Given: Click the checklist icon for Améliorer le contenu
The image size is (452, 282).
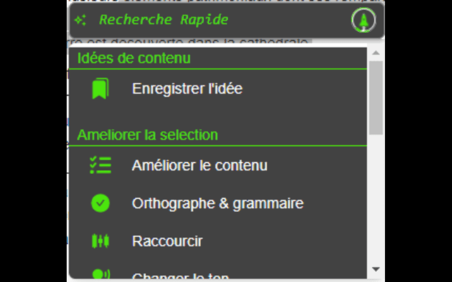Looking at the screenshot, I should coord(100,166).
